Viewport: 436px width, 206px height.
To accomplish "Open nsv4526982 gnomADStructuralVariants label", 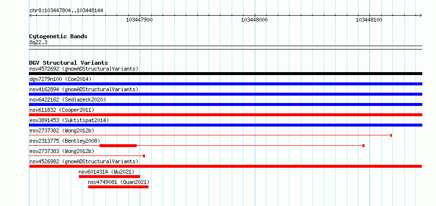I will (x=84, y=161).
